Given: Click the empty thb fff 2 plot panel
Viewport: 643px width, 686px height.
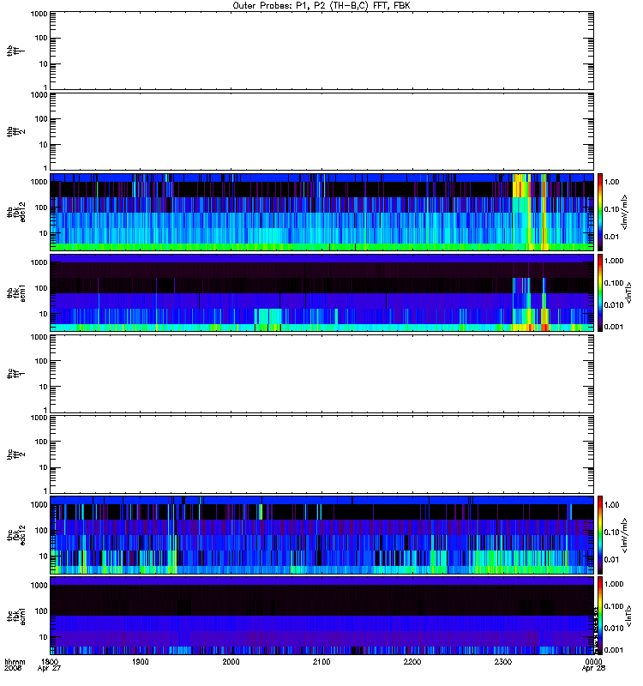Looking at the screenshot, I should coord(321,132).
